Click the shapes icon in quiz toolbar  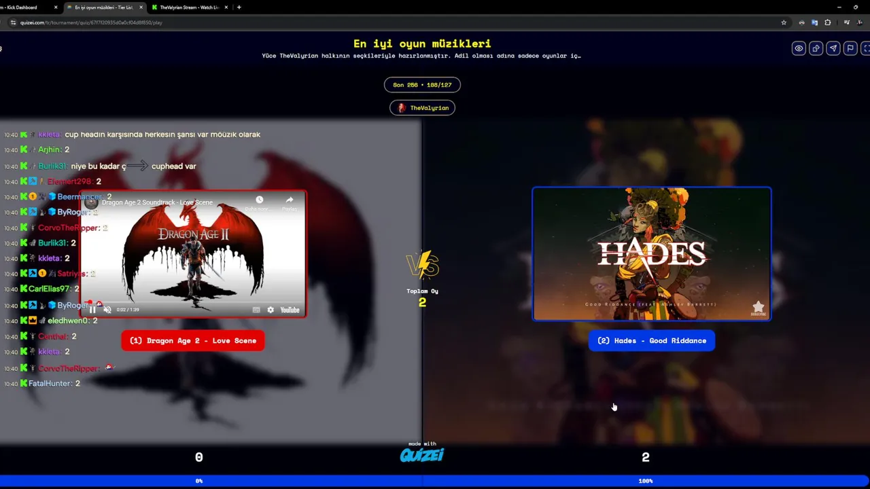point(816,48)
